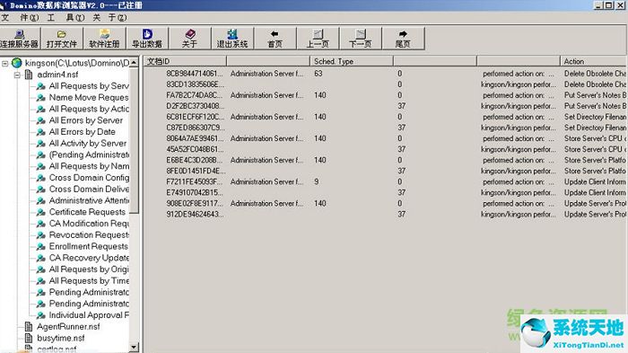The image size is (628, 353).
Task: Go to first page 首页
Action: [x=275, y=39]
